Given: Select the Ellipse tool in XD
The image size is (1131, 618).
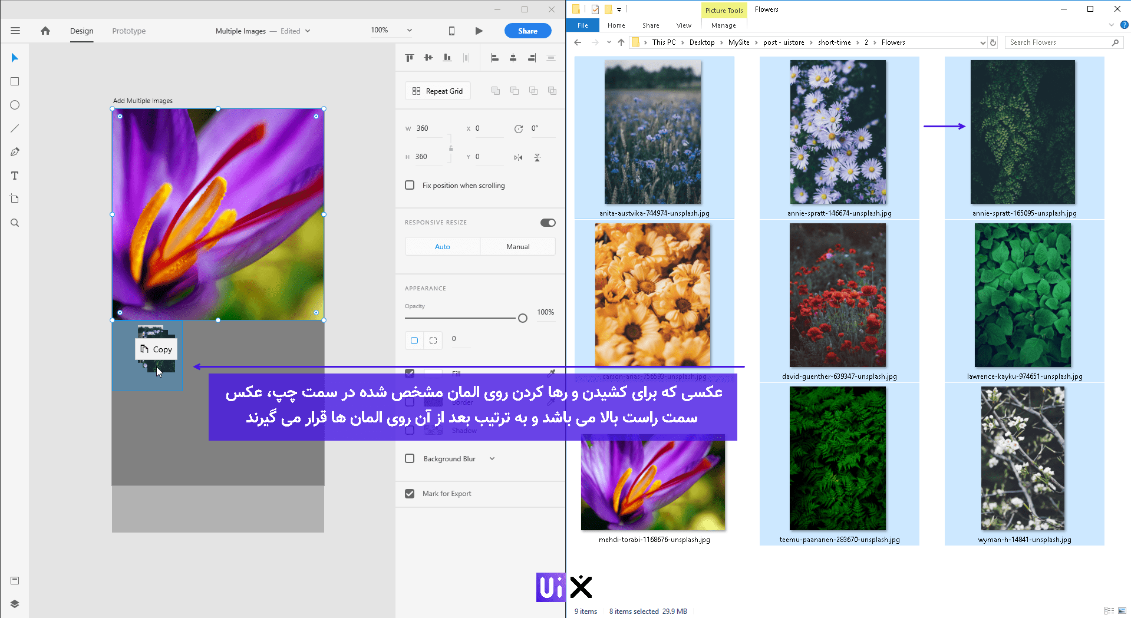Looking at the screenshot, I should 15,105.
